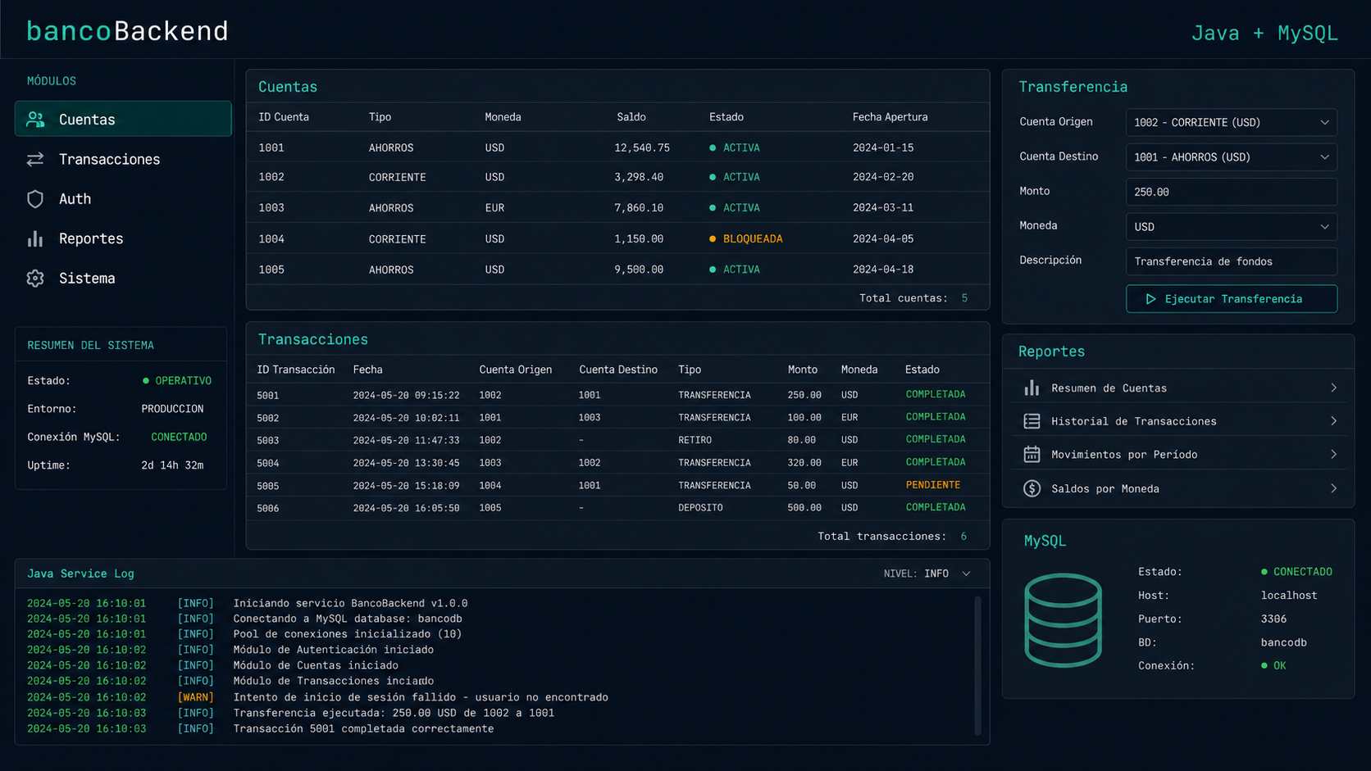Viewport: 1371px width, 771px height.
Task: Click the Transacciones swap-arrows icon
Action: [x=35, y=159]
